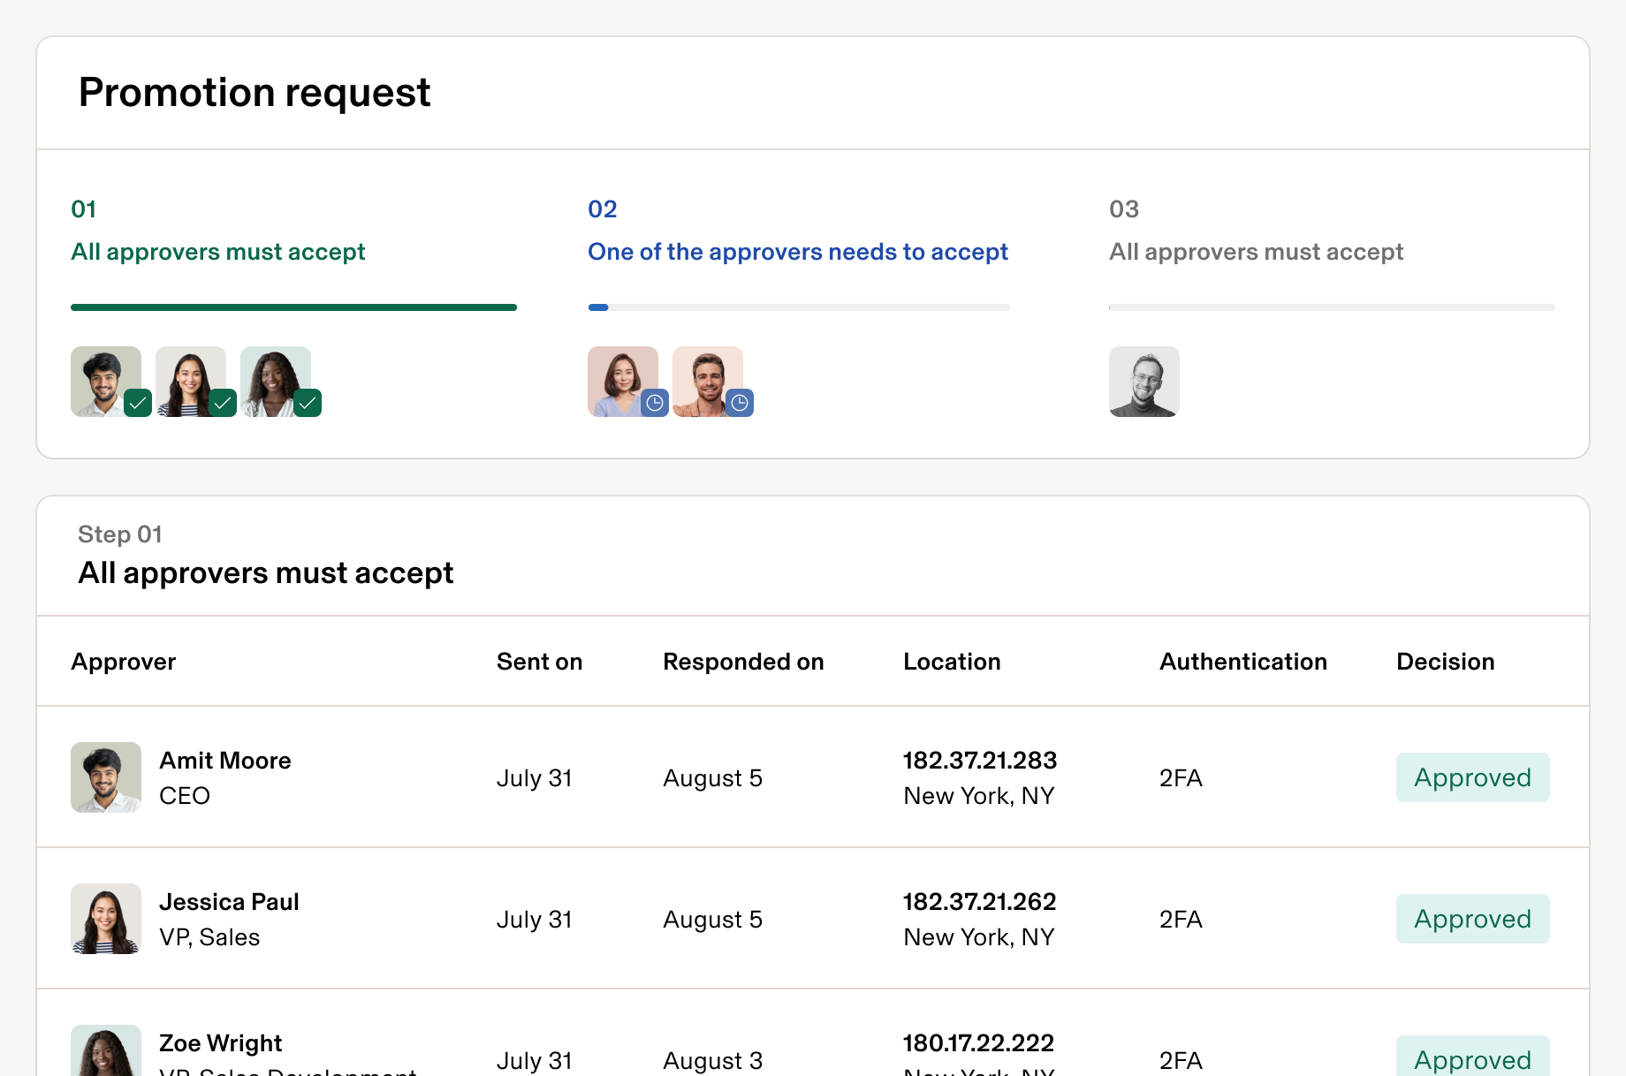
Task: Click the bearded man's avatar in step 02
Action: coord(704,378)
